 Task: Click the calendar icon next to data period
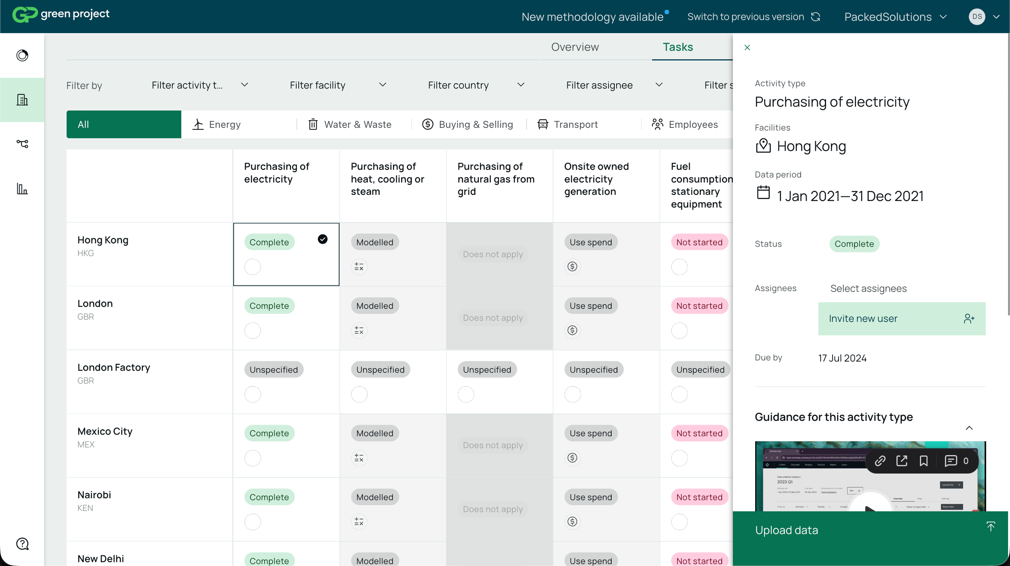pos(763,193)
